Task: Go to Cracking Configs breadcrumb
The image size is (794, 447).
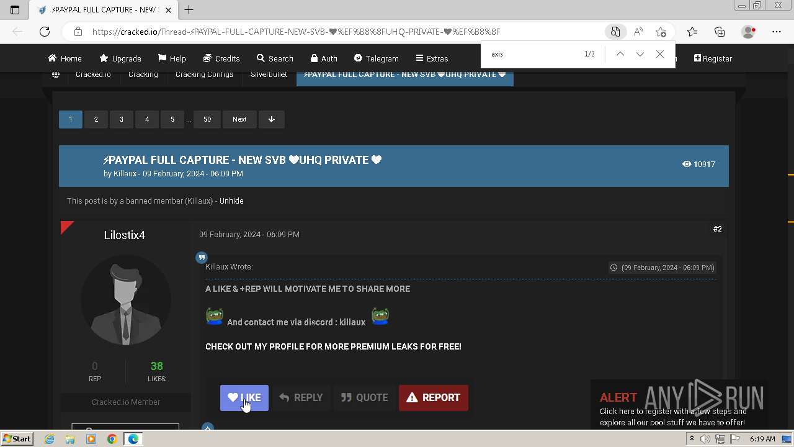Action: (x=204, y=74)
